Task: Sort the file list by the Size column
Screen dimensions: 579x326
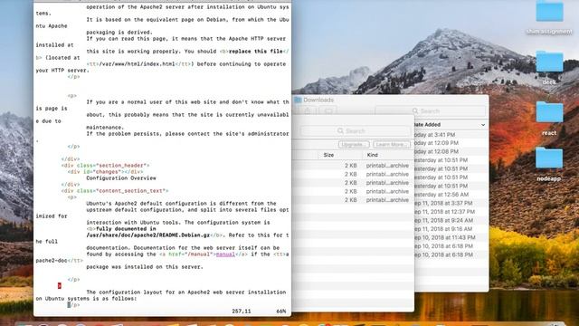Action: (x=328, y=155)
